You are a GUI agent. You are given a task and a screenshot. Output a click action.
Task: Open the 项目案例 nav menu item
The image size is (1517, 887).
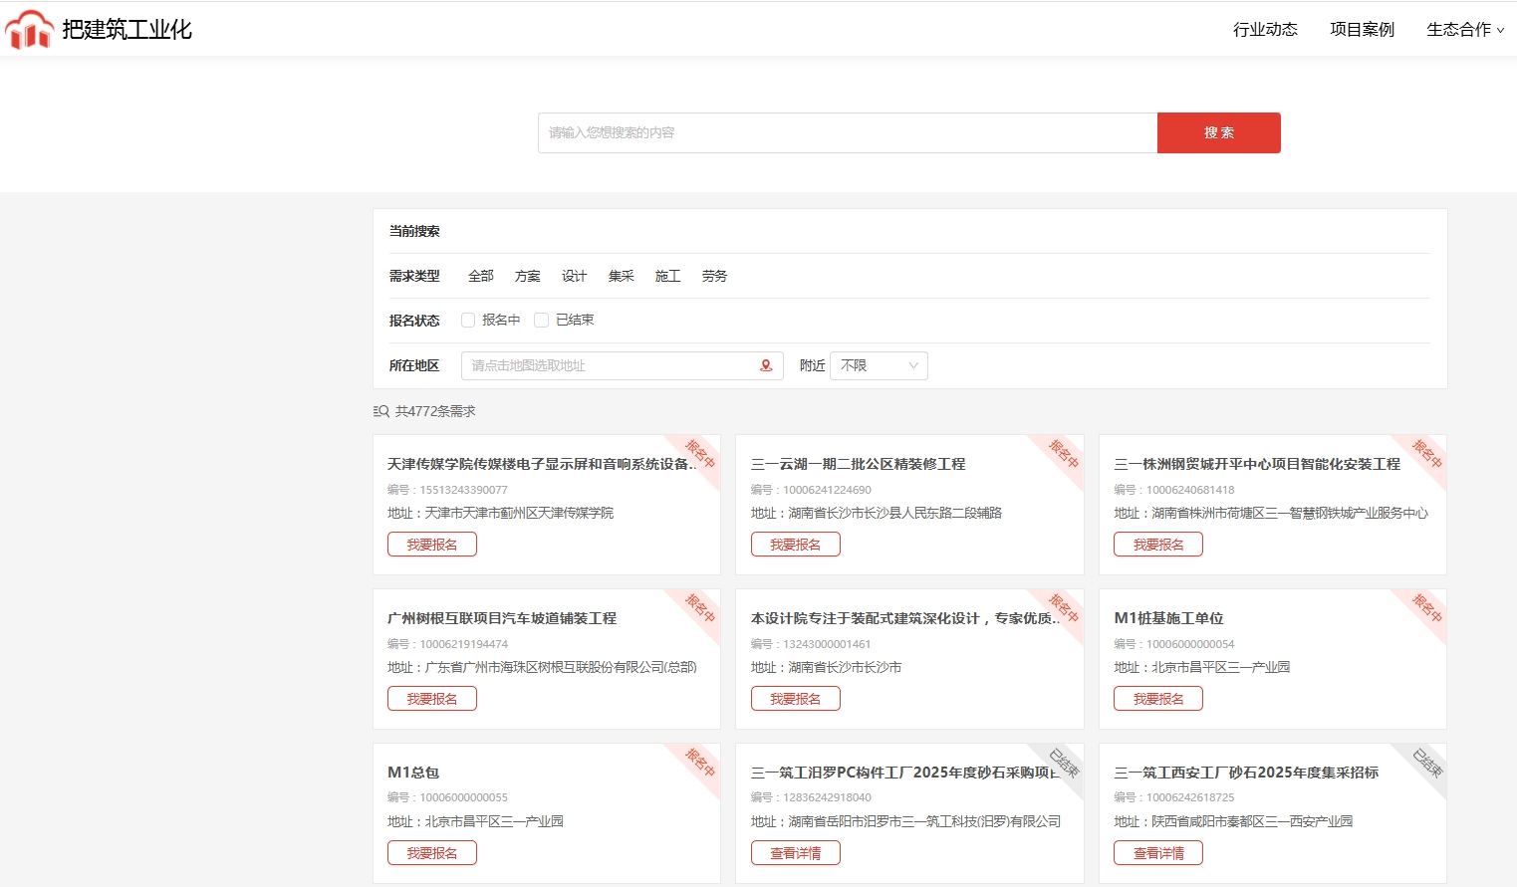pos(1362,30)
